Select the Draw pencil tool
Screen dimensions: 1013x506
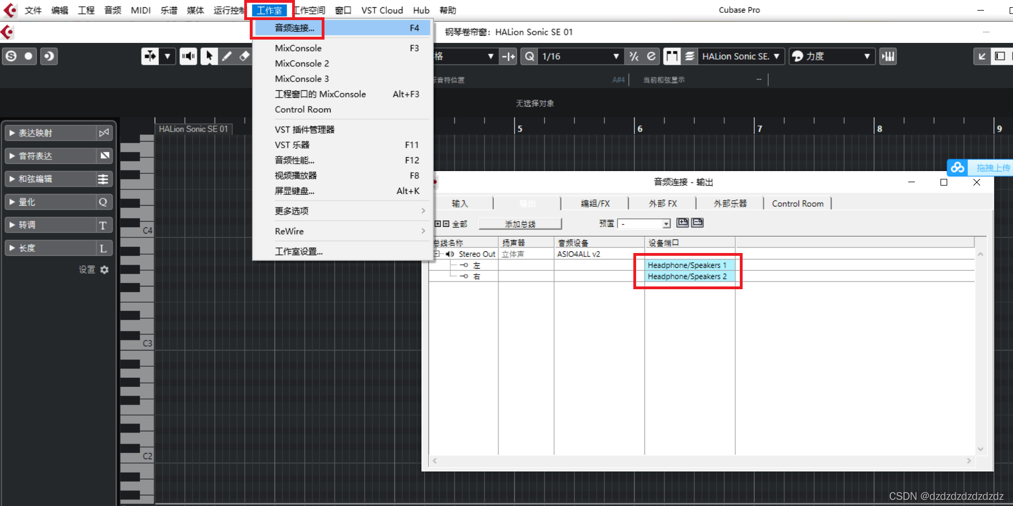coord(227,56)
